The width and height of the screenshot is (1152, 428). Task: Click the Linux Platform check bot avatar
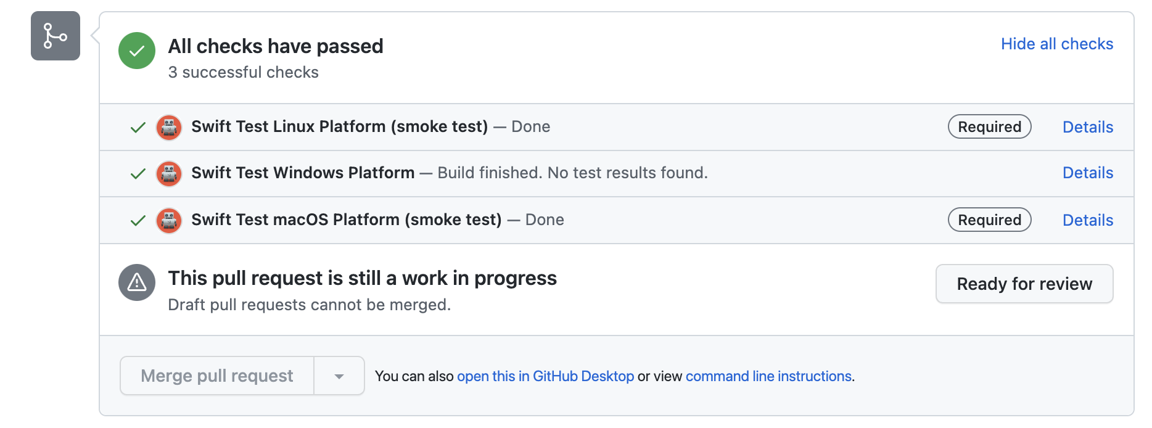(169, 128)
